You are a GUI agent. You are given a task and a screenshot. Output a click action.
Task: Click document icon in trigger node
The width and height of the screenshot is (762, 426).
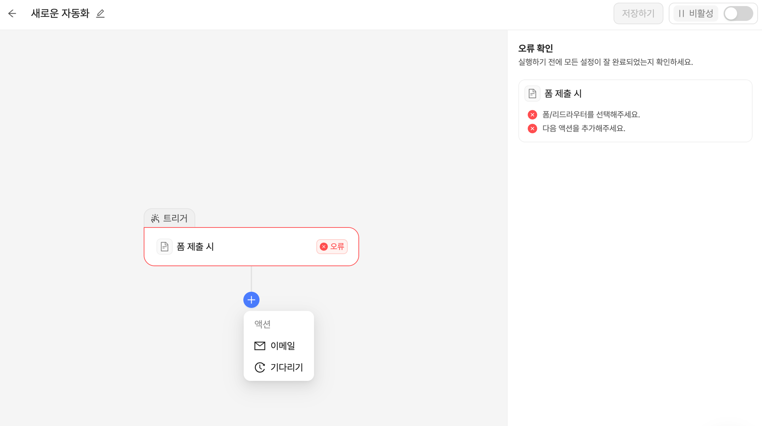coord(165,247)
